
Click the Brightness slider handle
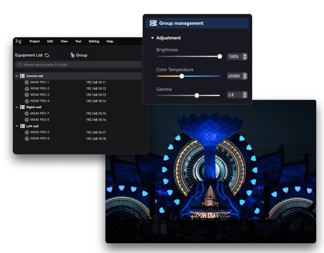220,57
